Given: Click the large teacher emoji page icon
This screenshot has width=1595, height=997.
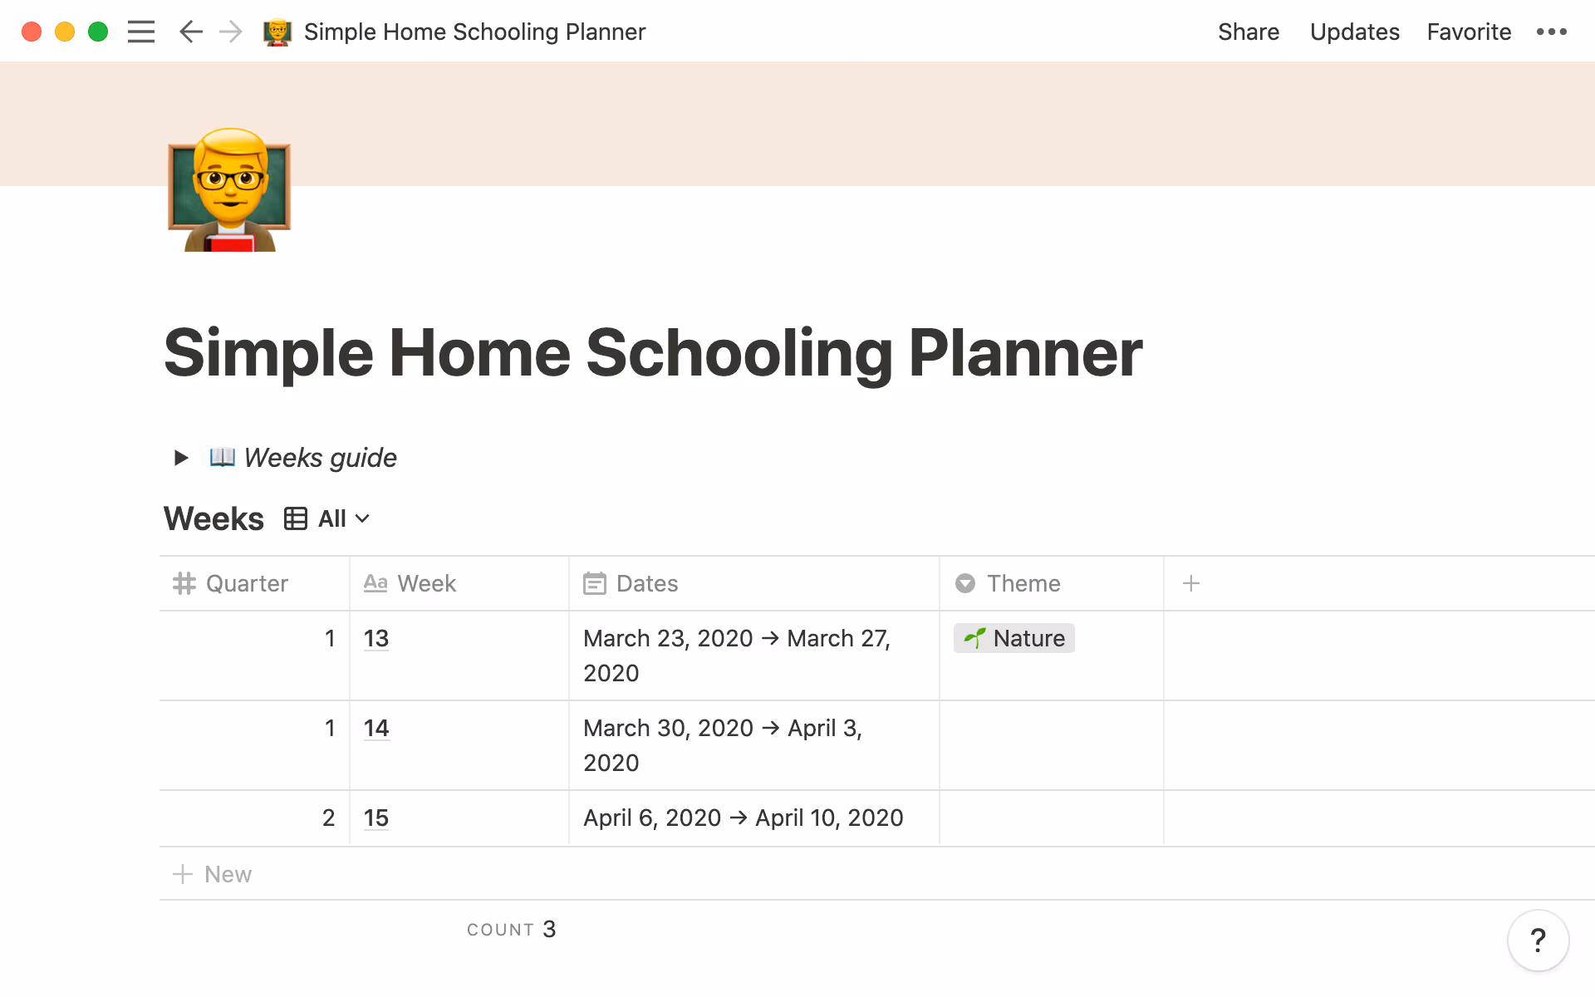Looking at the screenshot, I should pos(229,189).
